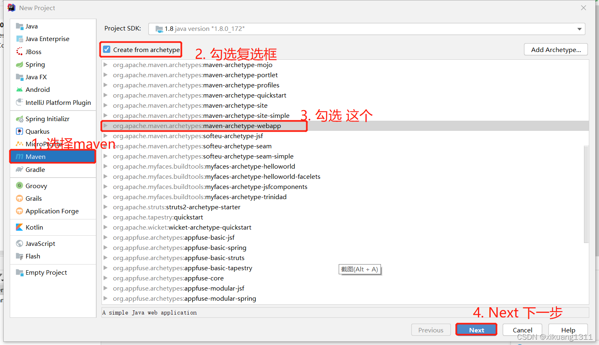Click the Flash folder icon
Viewport: 599px width, 345px height.
[x=19, y=256]
